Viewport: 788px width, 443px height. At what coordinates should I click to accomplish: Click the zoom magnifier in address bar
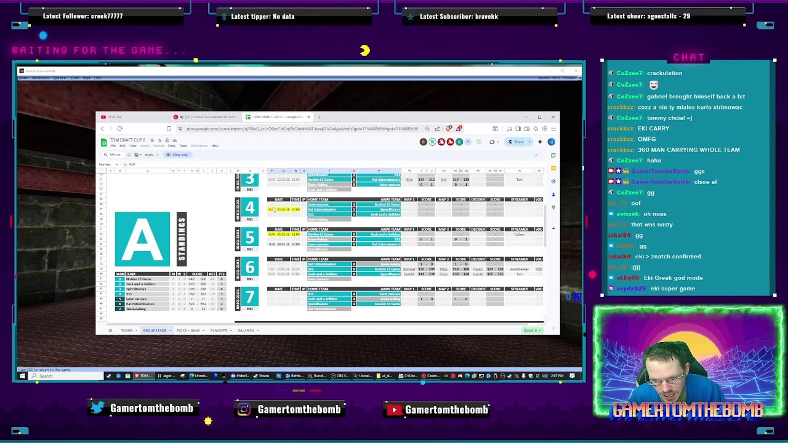coord(427,129)
